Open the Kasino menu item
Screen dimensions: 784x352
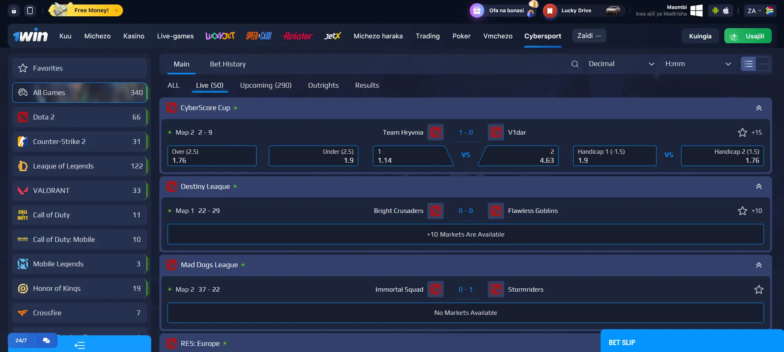tap(134, 36)
